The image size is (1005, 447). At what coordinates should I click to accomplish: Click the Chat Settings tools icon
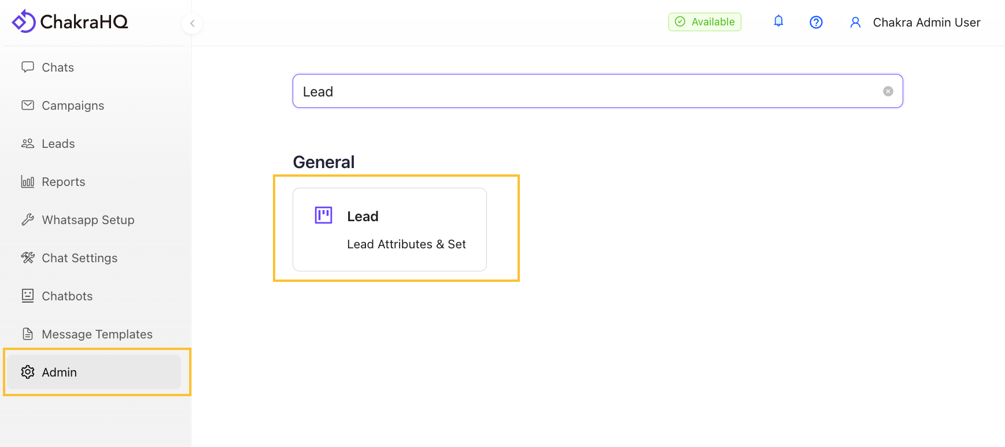[27, 258]
